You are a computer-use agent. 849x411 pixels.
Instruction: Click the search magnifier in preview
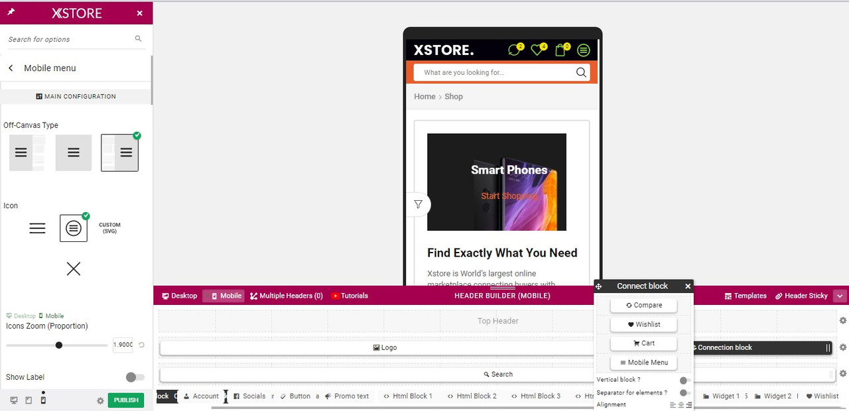(581, 72)
